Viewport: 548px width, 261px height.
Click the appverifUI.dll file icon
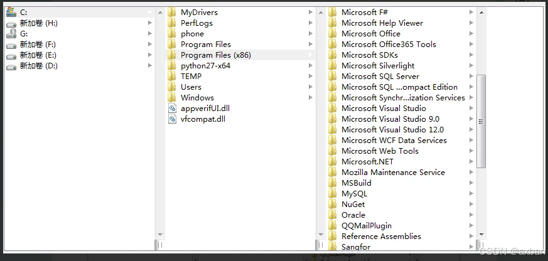click(172, 109)
